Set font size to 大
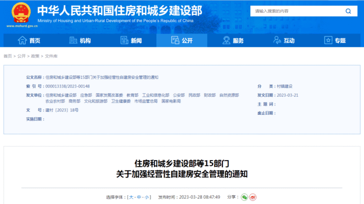The height and width of the screenshot is (204, 364). (x=131, y=197)
